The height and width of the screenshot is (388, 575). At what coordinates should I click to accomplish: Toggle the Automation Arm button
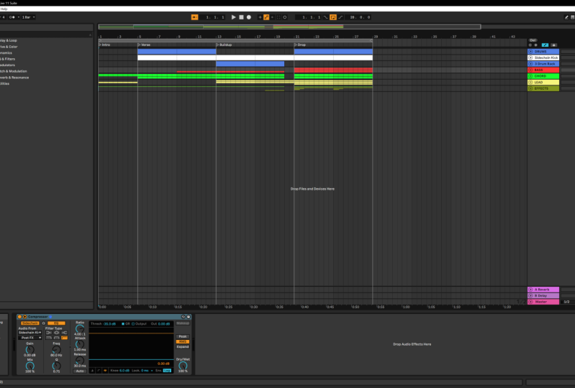266,17
